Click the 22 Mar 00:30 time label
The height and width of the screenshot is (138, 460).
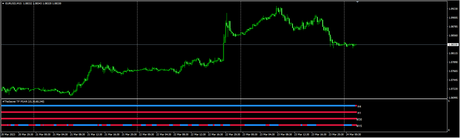pos(146,134)
